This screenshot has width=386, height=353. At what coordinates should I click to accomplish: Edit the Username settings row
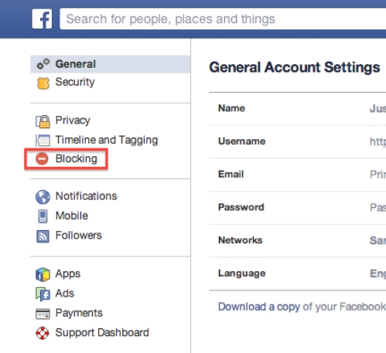297,141
